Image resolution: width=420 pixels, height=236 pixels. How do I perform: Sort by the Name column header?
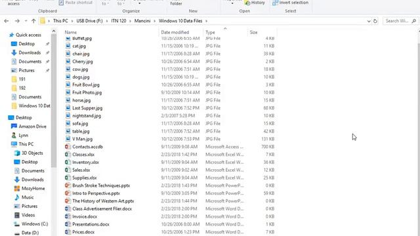[x=71, y=32]
